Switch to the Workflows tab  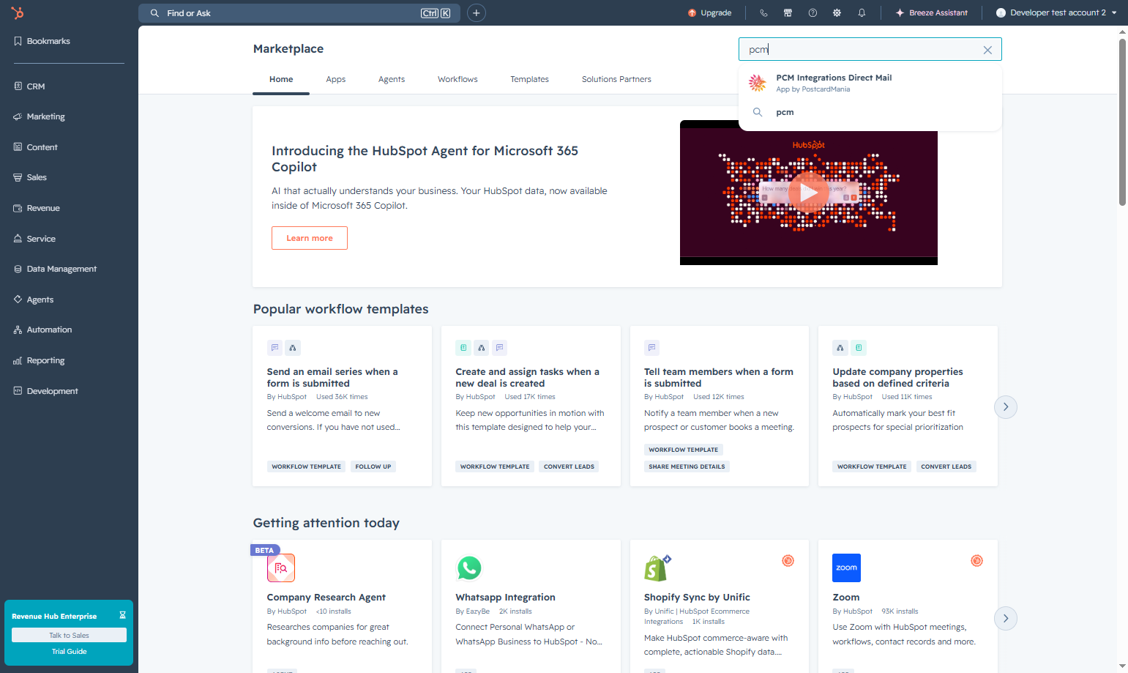pos(457,79)
